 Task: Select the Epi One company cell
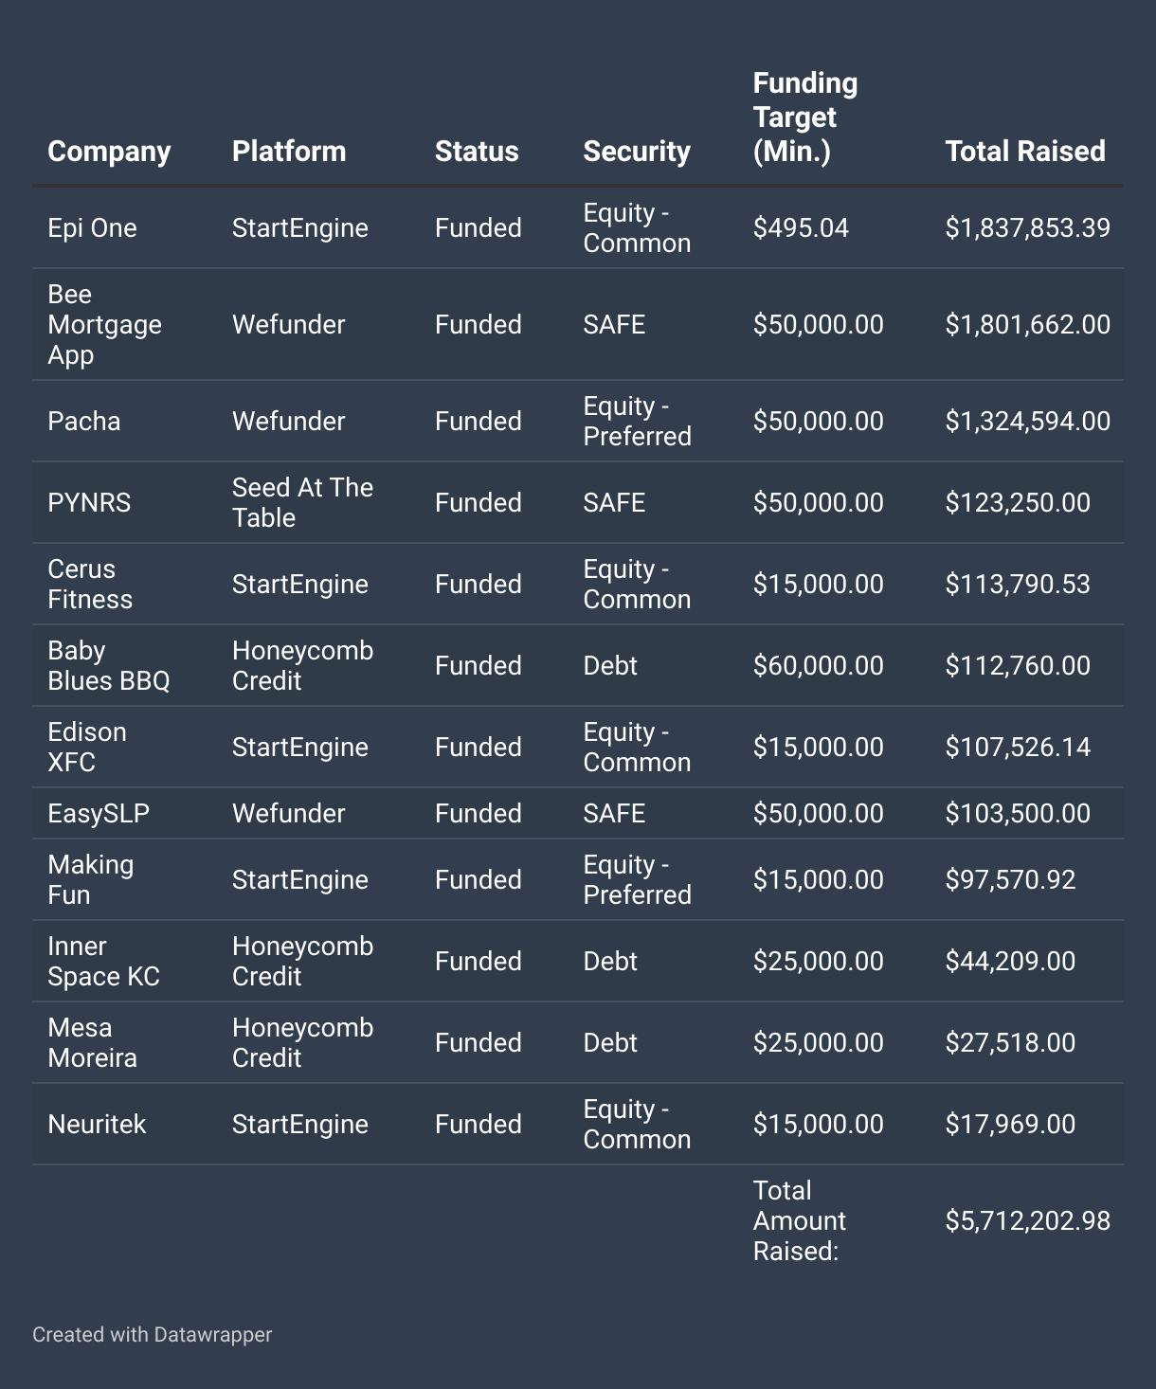click(92, 228)
